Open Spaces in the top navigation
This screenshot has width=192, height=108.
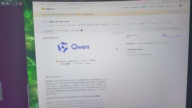pyautogui.click(x=143, y=7)
